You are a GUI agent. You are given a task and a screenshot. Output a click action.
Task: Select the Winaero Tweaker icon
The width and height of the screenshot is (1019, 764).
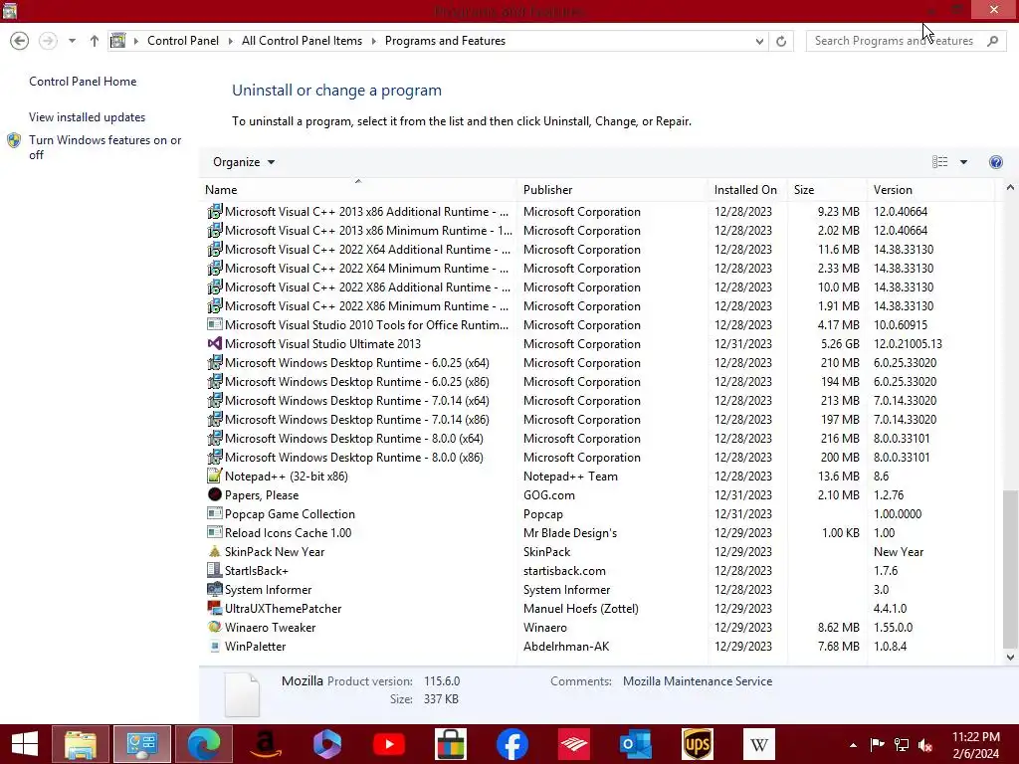pos(215,627)
